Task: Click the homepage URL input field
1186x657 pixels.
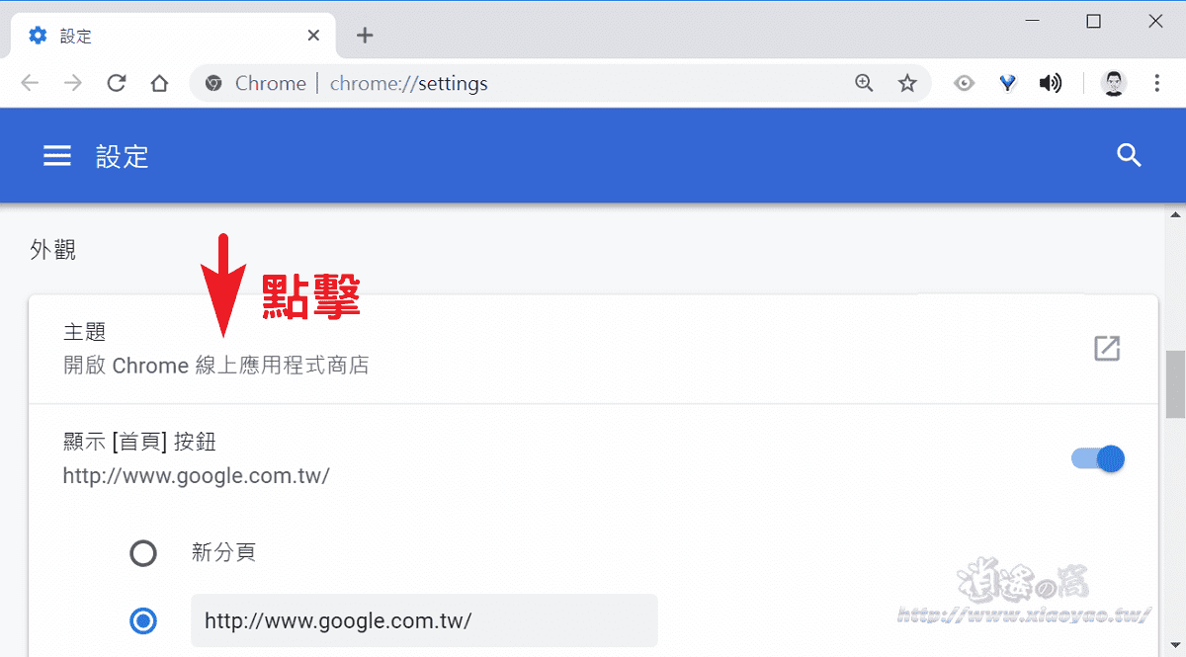Action: point(424,620)
